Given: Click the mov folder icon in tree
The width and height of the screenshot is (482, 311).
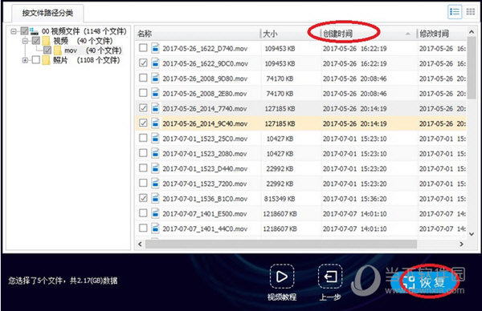Looking at the screenshot, I should 58,50.
